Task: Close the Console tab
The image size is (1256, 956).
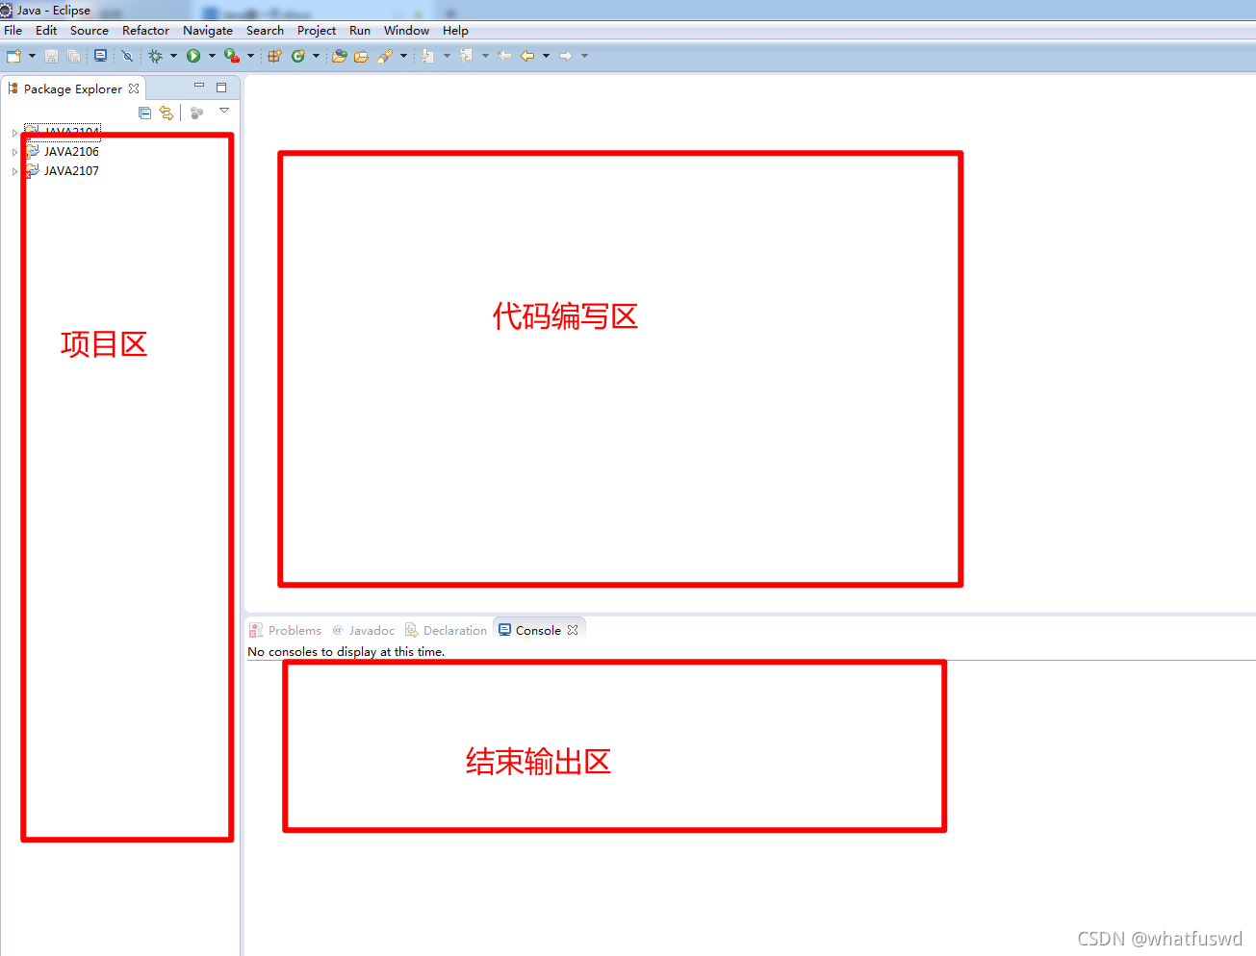Action: [573, 629]
